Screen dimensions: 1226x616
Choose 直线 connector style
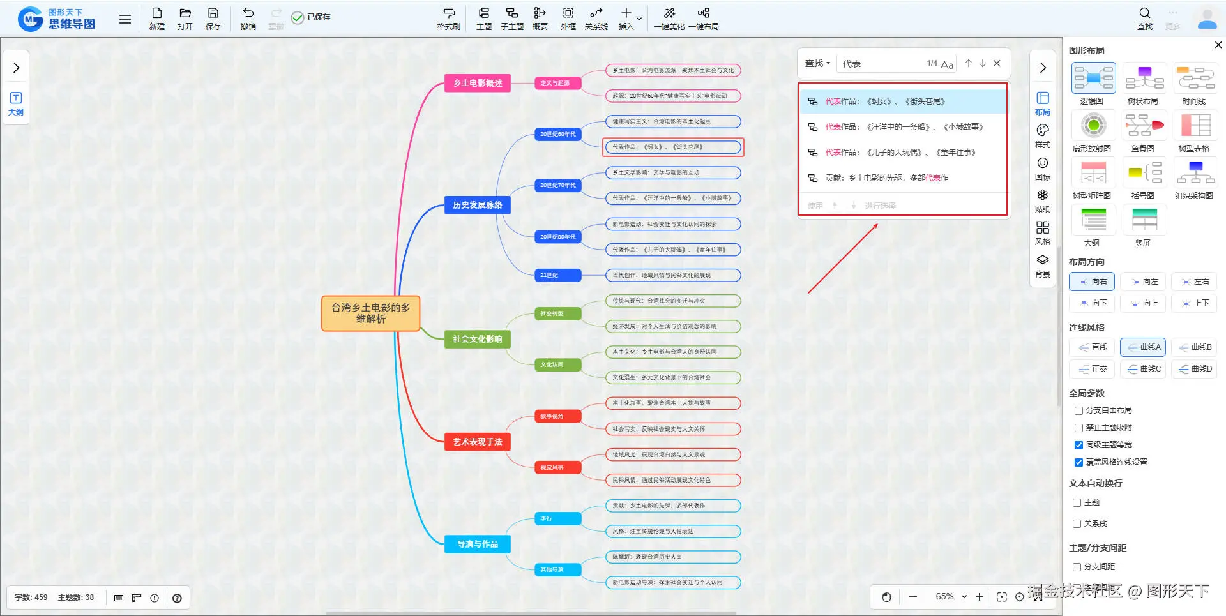[x=1092, y=347]
